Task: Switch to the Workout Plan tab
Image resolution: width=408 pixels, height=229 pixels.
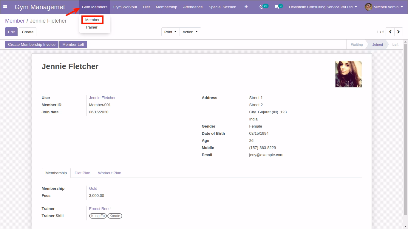Action: click(x=109, y=173)
